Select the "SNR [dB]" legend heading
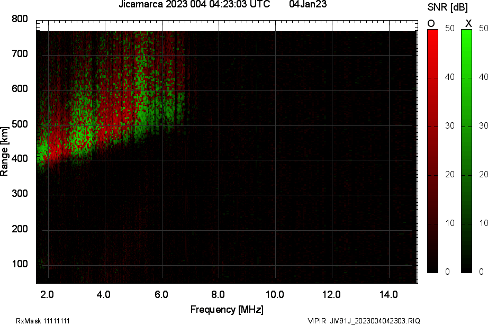 [446, 7]
